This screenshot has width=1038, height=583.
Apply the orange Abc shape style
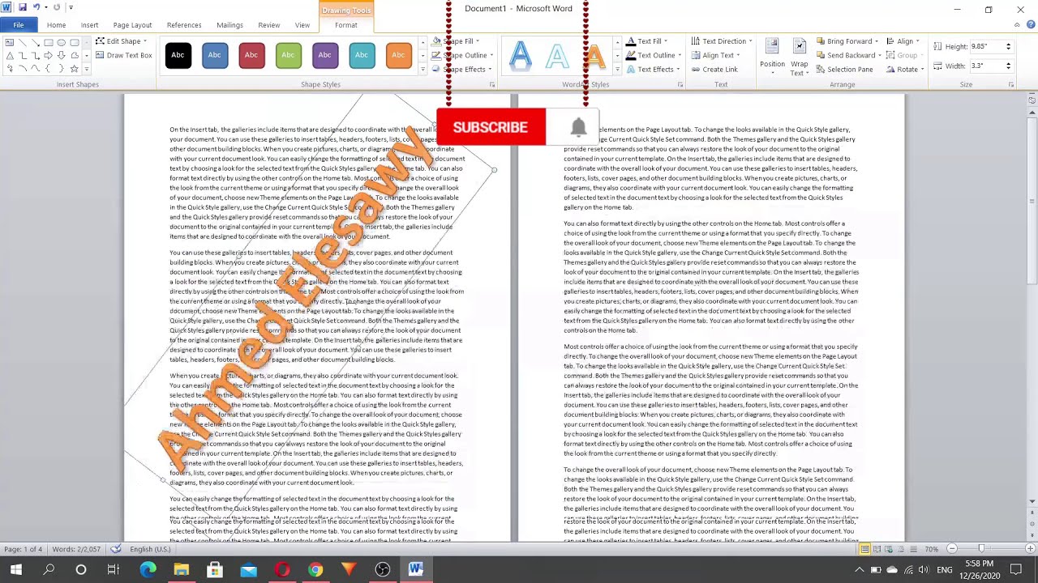coord(398,55)
